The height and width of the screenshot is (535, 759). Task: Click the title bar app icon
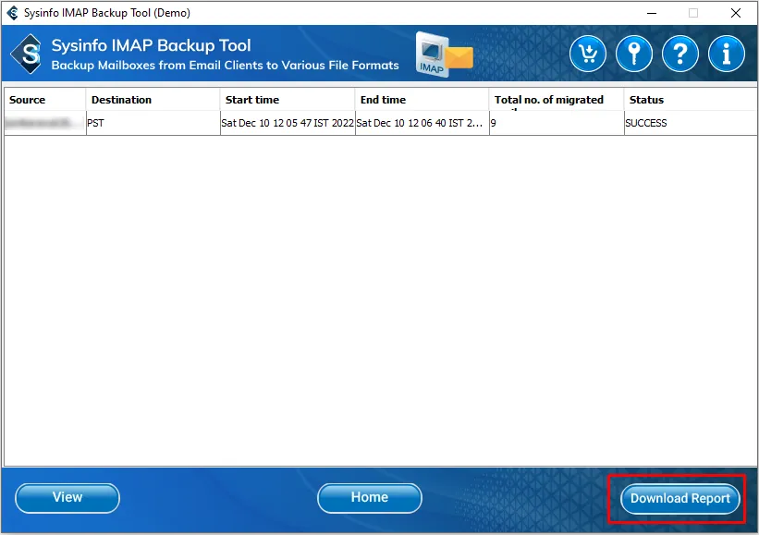[12, 13]
